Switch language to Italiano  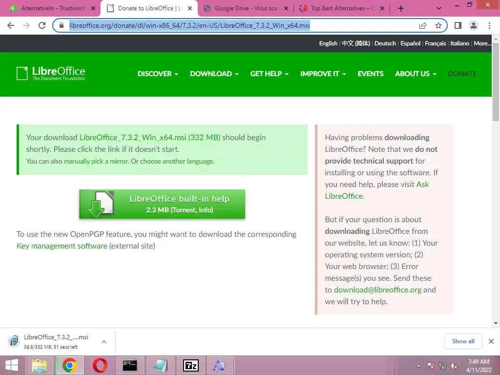point(459,43)
